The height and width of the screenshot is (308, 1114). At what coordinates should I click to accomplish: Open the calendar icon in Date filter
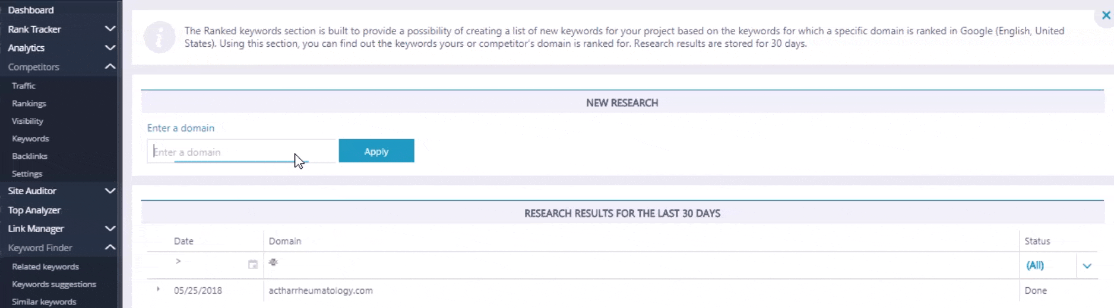[253, 265]
